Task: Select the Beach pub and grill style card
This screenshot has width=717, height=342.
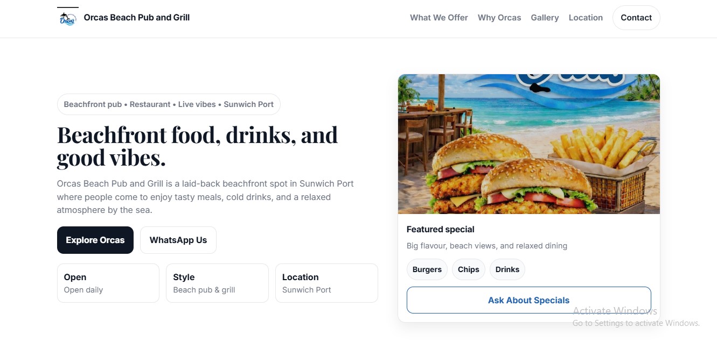Action: pos(217,283)
